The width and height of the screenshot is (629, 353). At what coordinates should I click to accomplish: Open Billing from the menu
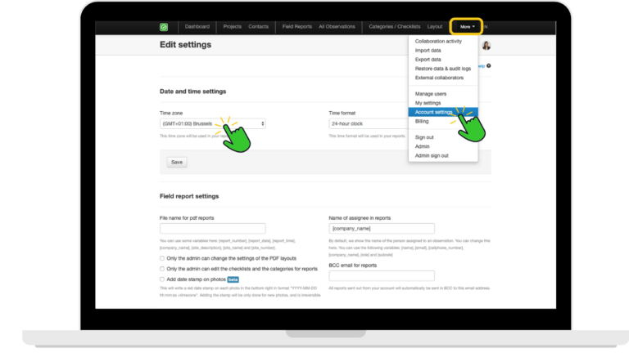(x=422, y=121)
